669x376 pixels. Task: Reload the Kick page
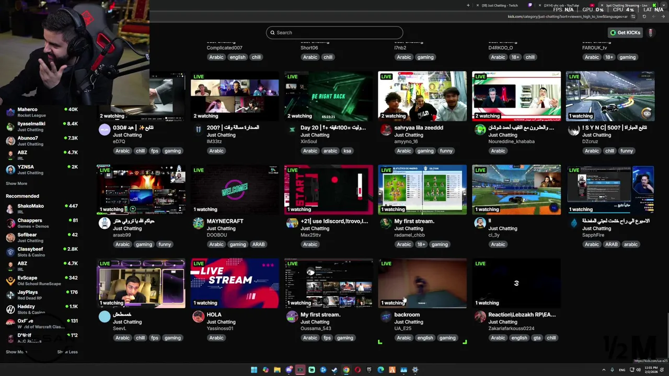pos(644,16)
